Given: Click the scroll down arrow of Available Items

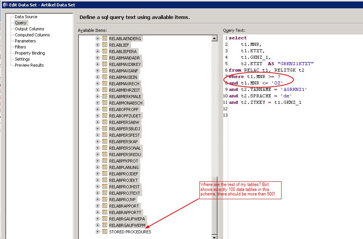Looking at the screenshot, I should (214, 237).
